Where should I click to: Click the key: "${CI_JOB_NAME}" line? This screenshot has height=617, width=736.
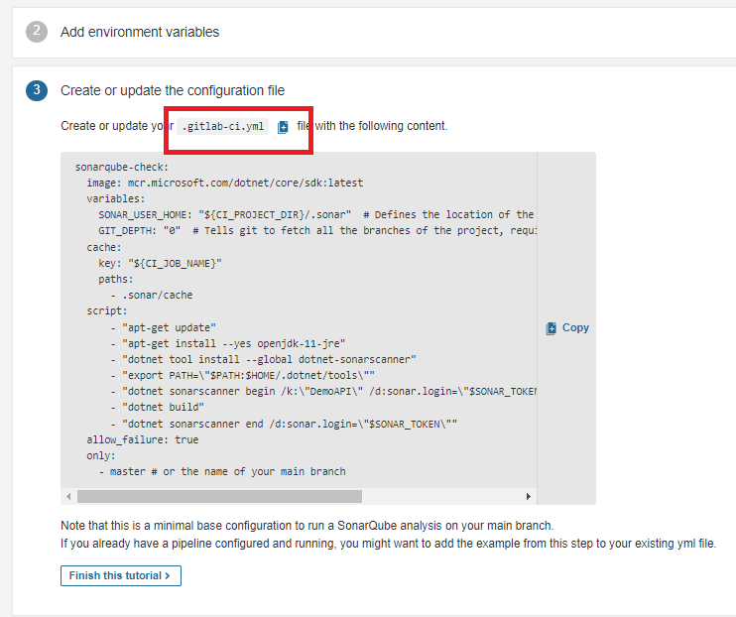(160, 263)
